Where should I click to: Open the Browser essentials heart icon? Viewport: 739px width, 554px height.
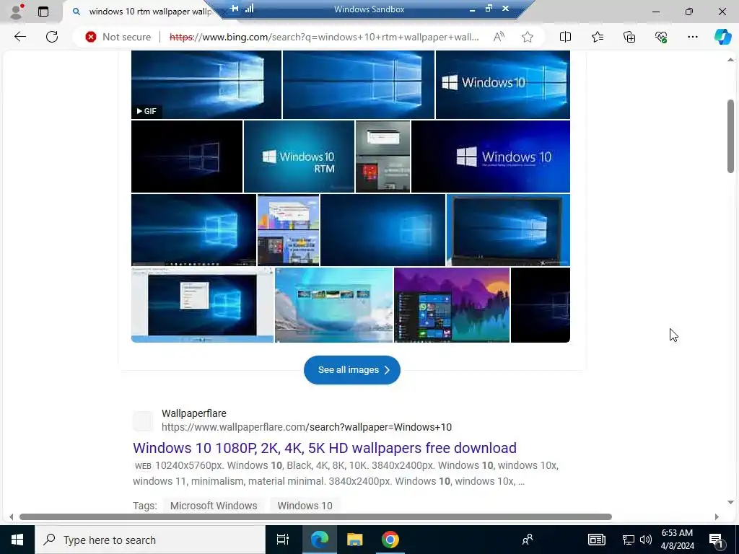click(661, 37)
